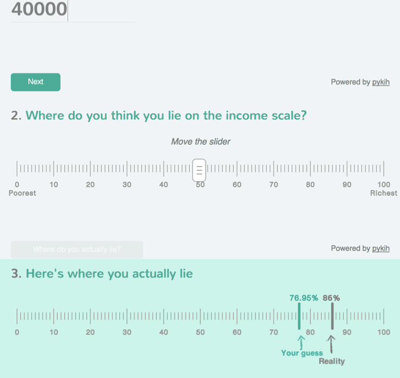Click the 'Move the slider' hint text
Image resolution: width=400 pixels, height=378 pixels.
point(200,141)
